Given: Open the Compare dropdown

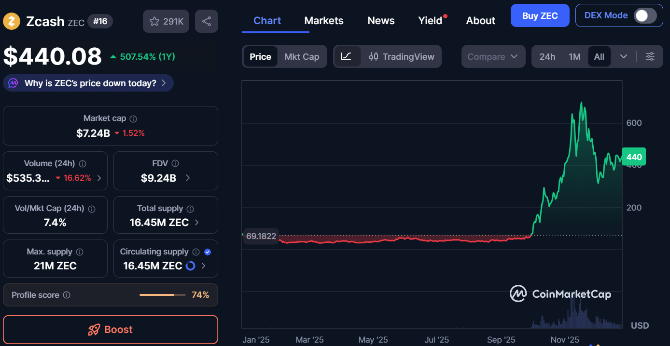Looking at the screenshot, I should pyautogui.click(x=492, y=56).
